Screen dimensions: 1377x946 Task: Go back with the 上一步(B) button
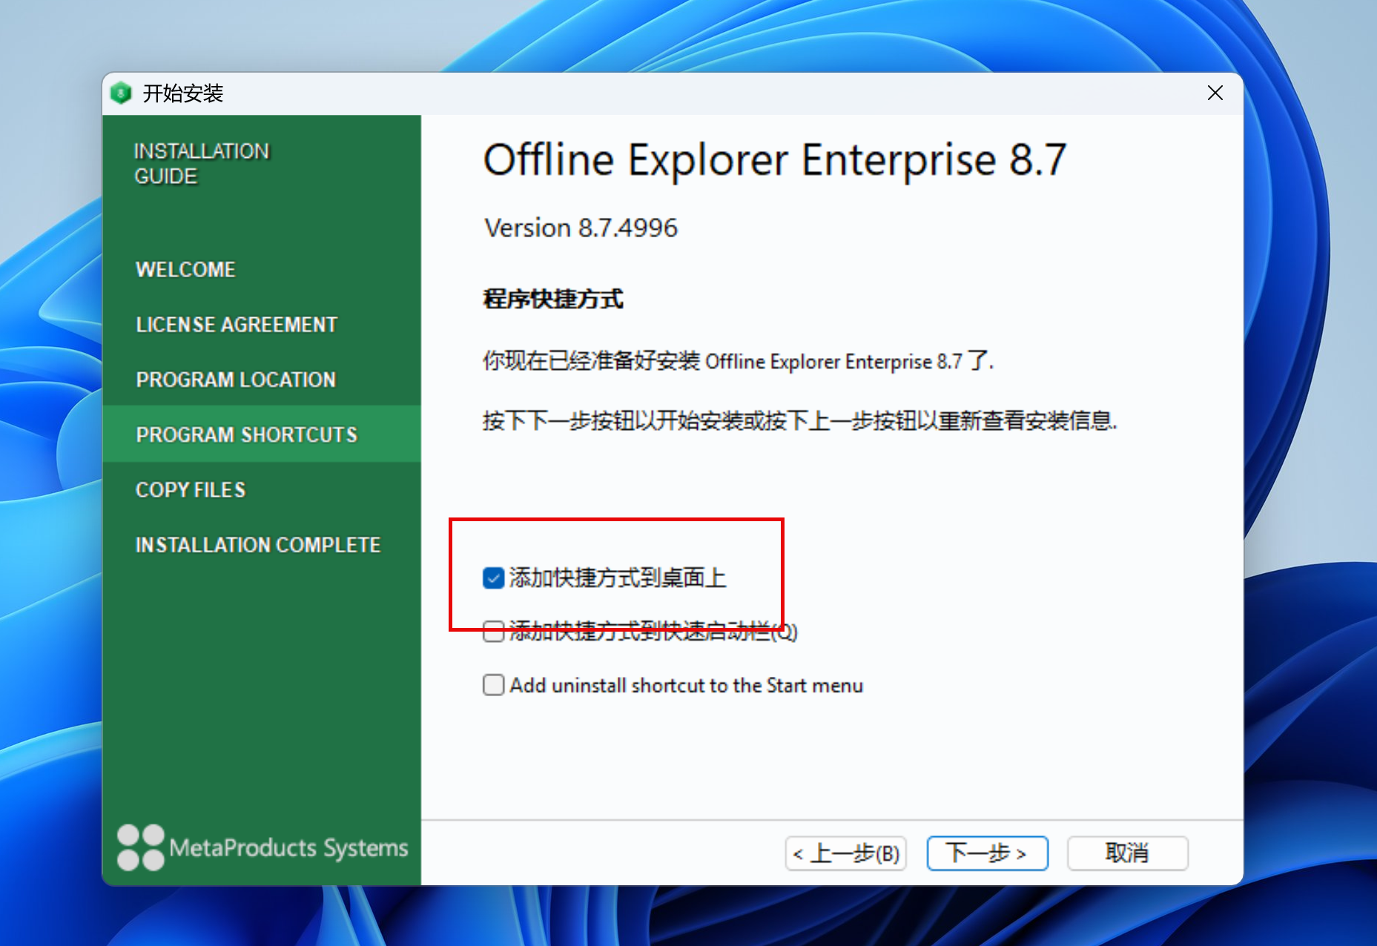pyautogui.click(x=845, y=853)
